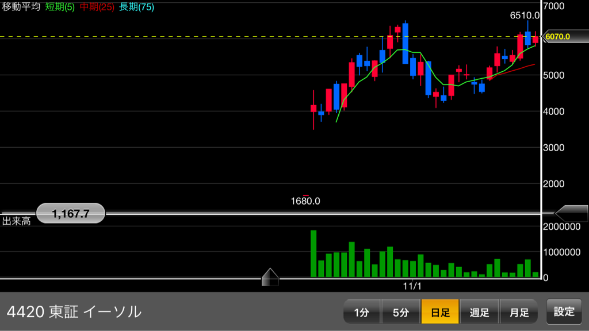Click the 1,167.7 divider handle pill
This screenshot has height=331, width=589.
click(x=71, y=214)
